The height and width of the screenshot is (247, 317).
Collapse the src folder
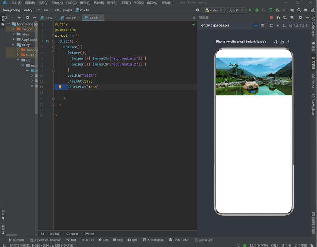point(18,60)
